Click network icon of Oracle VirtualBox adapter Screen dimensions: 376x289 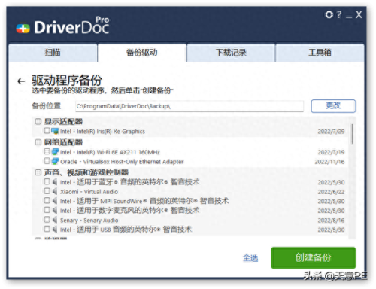coord(55,161)
